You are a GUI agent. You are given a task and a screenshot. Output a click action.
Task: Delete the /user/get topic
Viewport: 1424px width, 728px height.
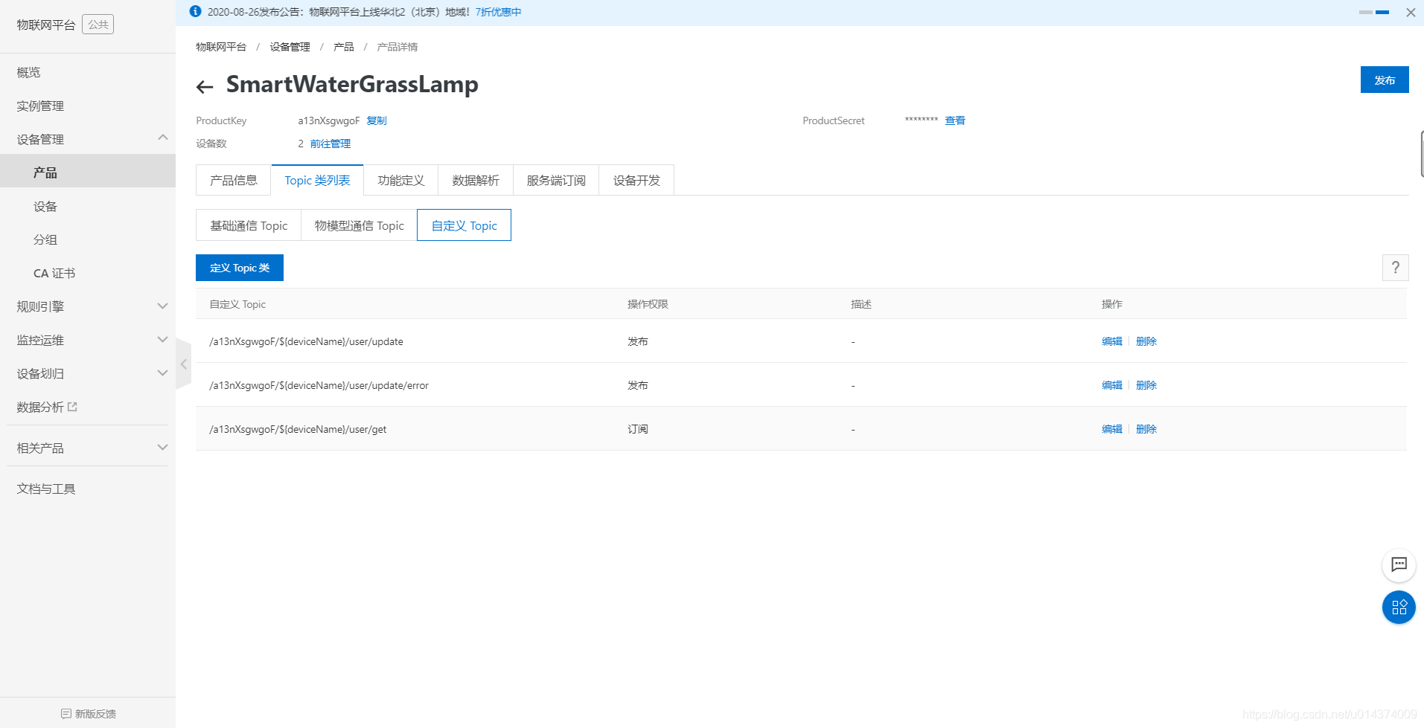coord(1146,429)
